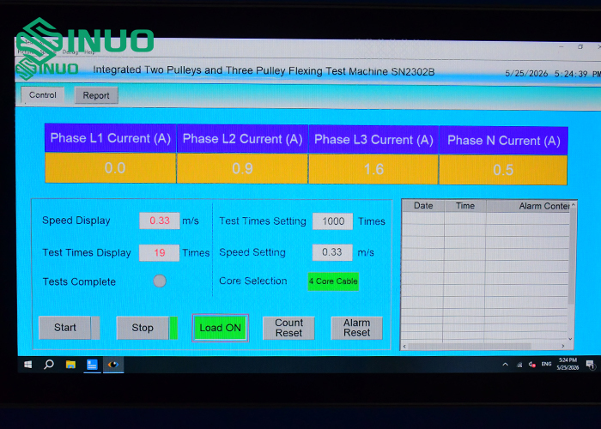This screenshot has height=429, width=601.
Task: Select the N current reading 0.5
Action: tap(503, 170)
